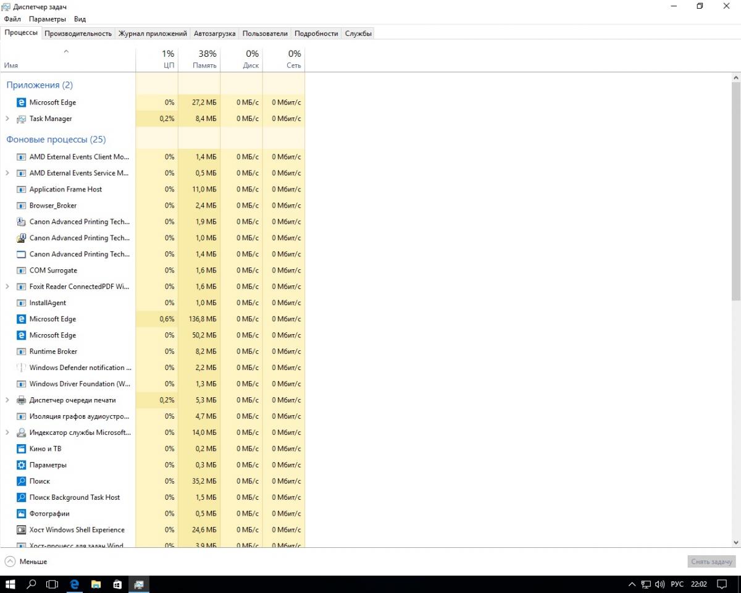The height and width of the screenshot is (593, 741).
Task: Click the Task Manager process icon
Action: [21, 119]
